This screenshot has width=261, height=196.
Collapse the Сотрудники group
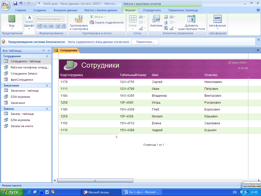tap(47, 56)
